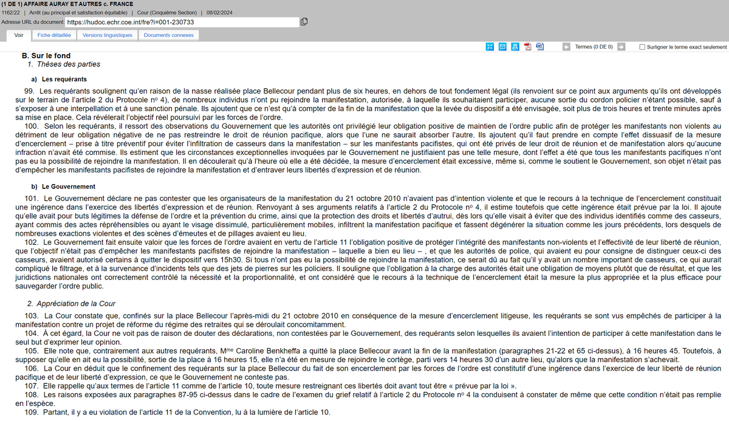Viewport: 729px width, 421px height.
Task: Open the Documents connexes tab
Action: point(169,35)
